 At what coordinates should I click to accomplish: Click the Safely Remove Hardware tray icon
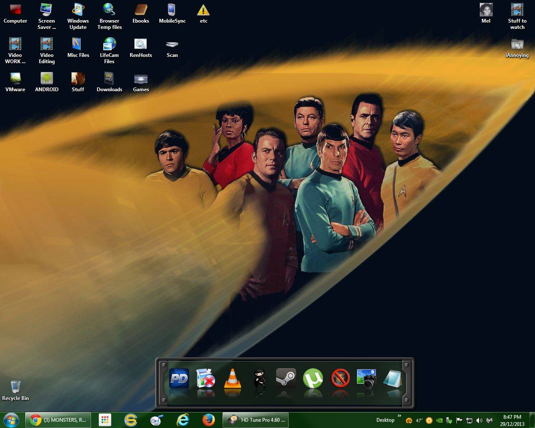point(449,420)
